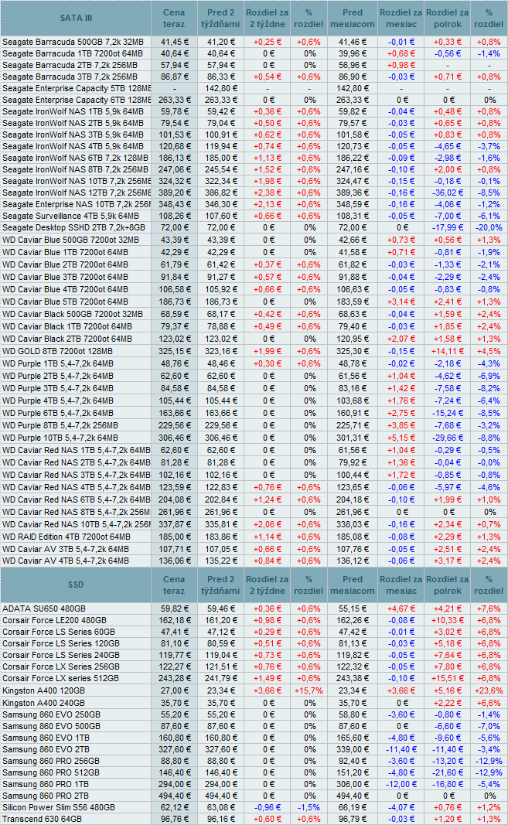This screenshot has width=508, height=825.
Task: Click the SSD table header cell
Action: click(76, 585)
